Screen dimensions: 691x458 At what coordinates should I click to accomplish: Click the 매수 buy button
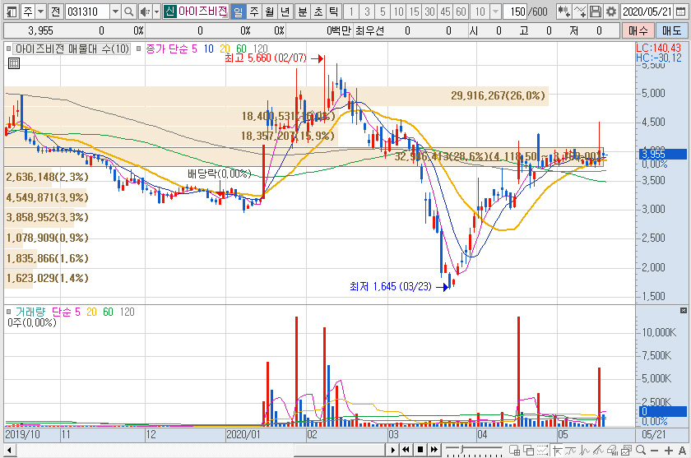click(638, 30)
